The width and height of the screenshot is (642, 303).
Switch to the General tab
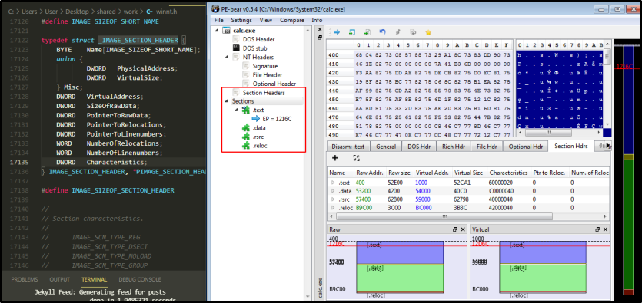coord(386,147)
